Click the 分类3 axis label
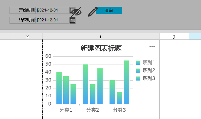The width and height of the screenshot is (201, 119). click(119, 110)
